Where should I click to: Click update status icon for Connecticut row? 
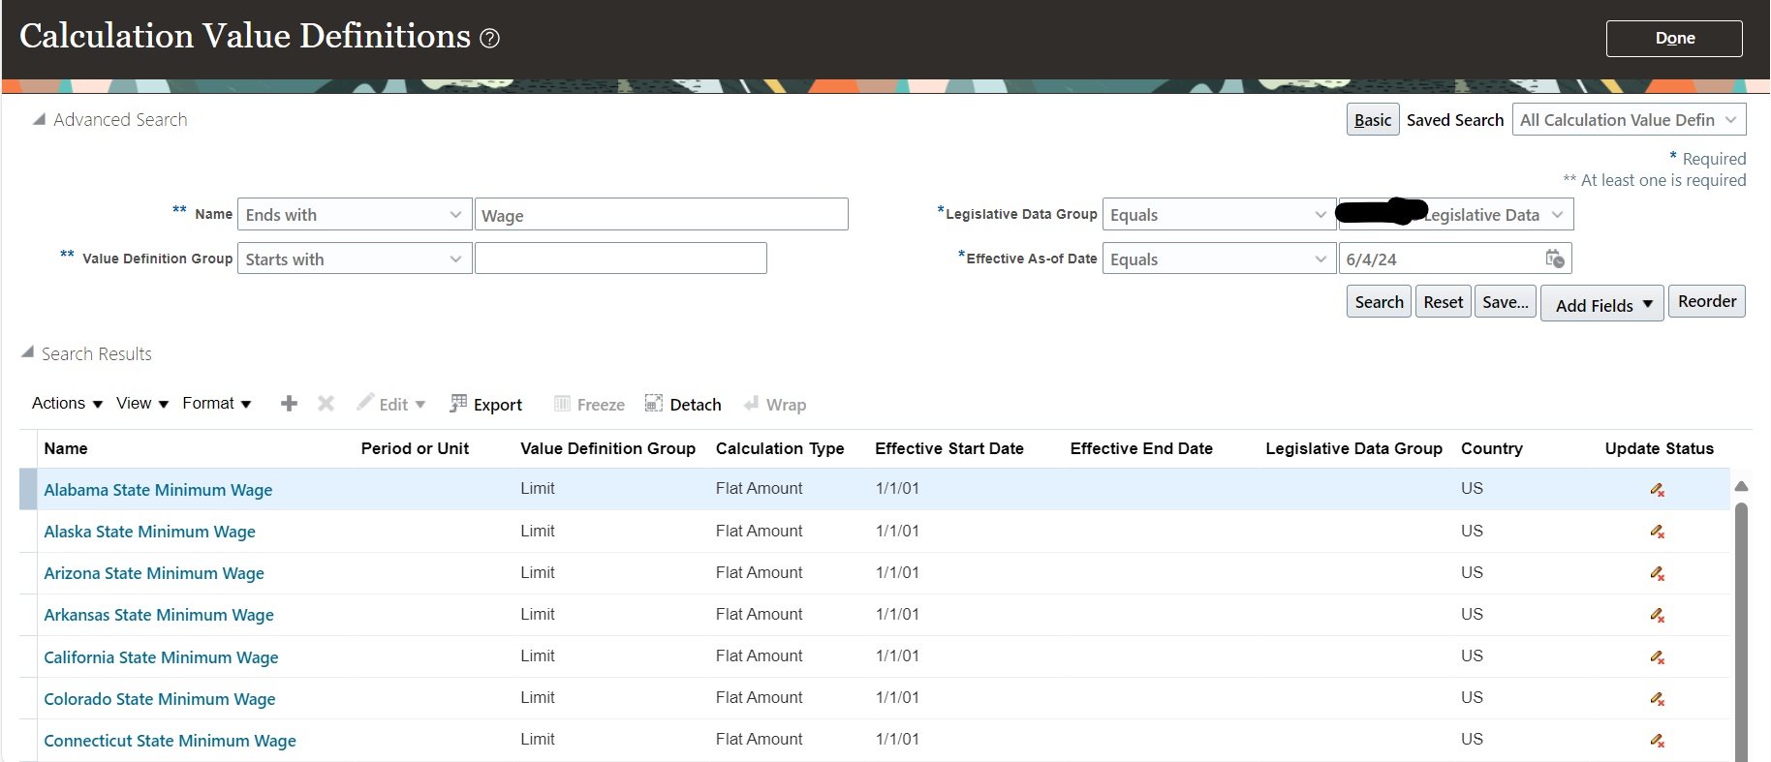point(1657,741)
